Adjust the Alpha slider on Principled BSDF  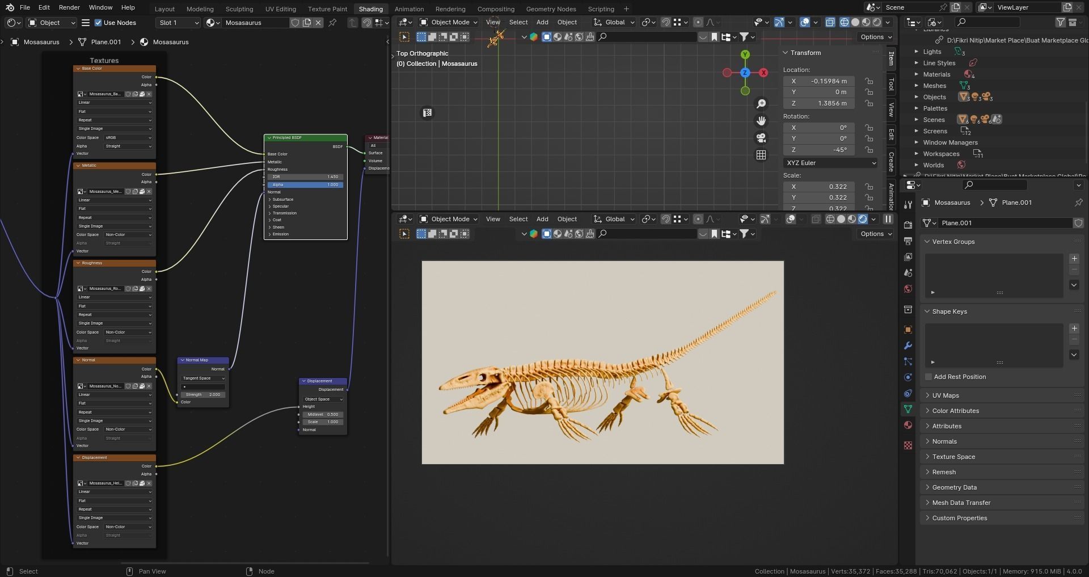click(305, 184)
